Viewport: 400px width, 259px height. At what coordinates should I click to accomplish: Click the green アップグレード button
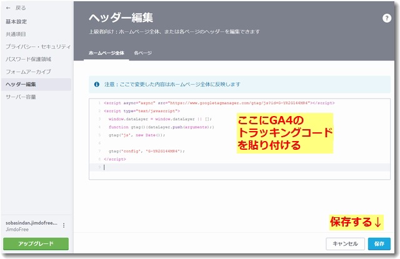[36, 244]
